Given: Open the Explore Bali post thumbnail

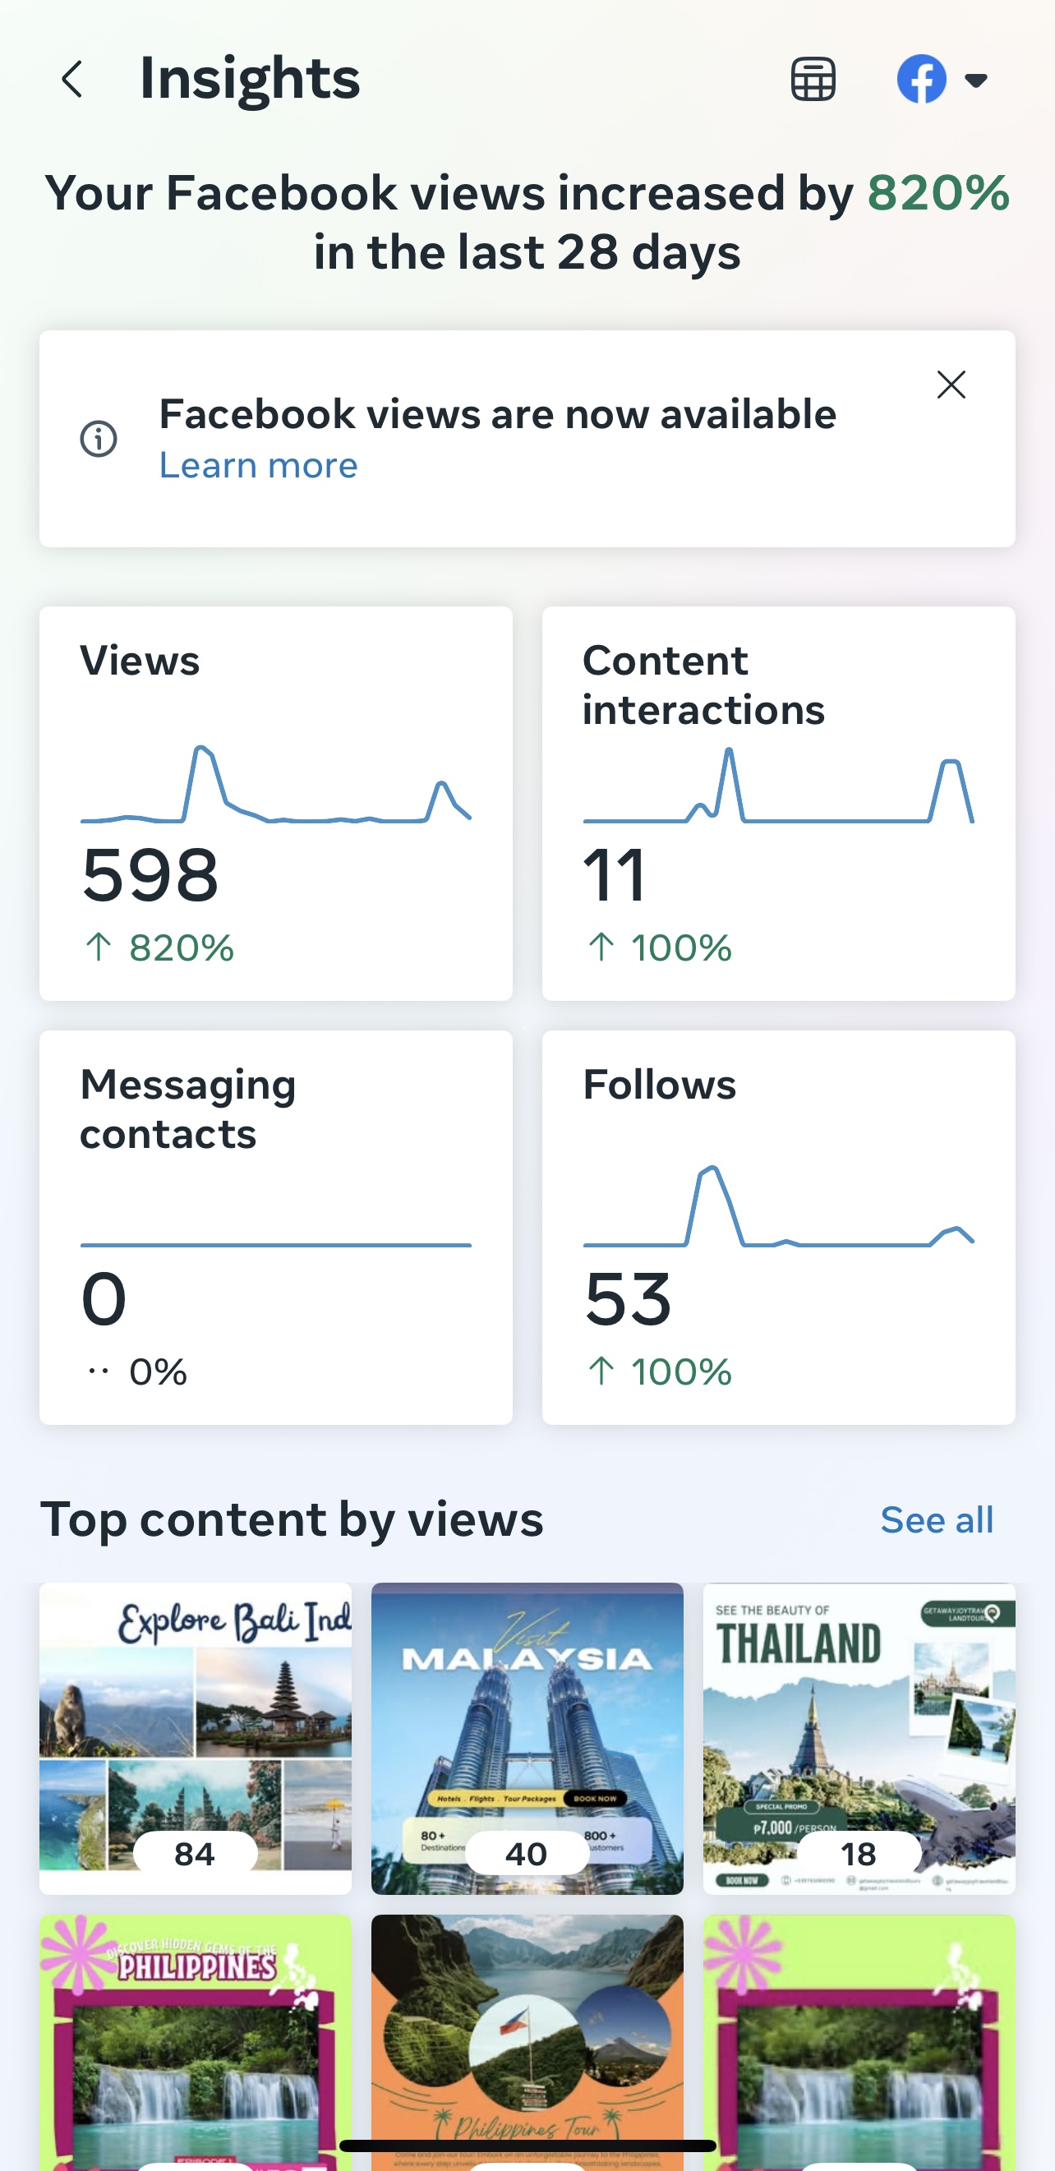Looking at the screenshot, I should tap(196, 1736).
